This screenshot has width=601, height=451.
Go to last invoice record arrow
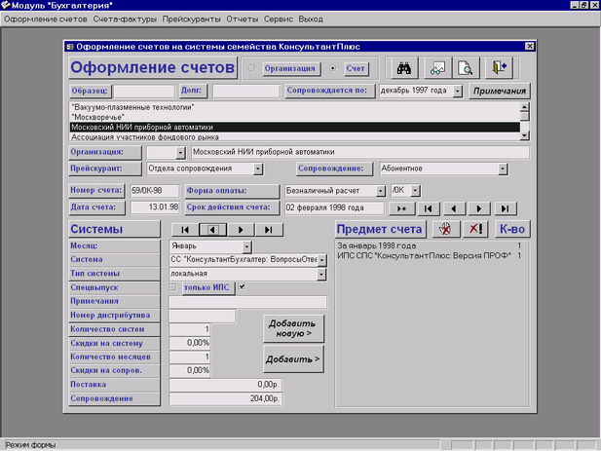504,207
